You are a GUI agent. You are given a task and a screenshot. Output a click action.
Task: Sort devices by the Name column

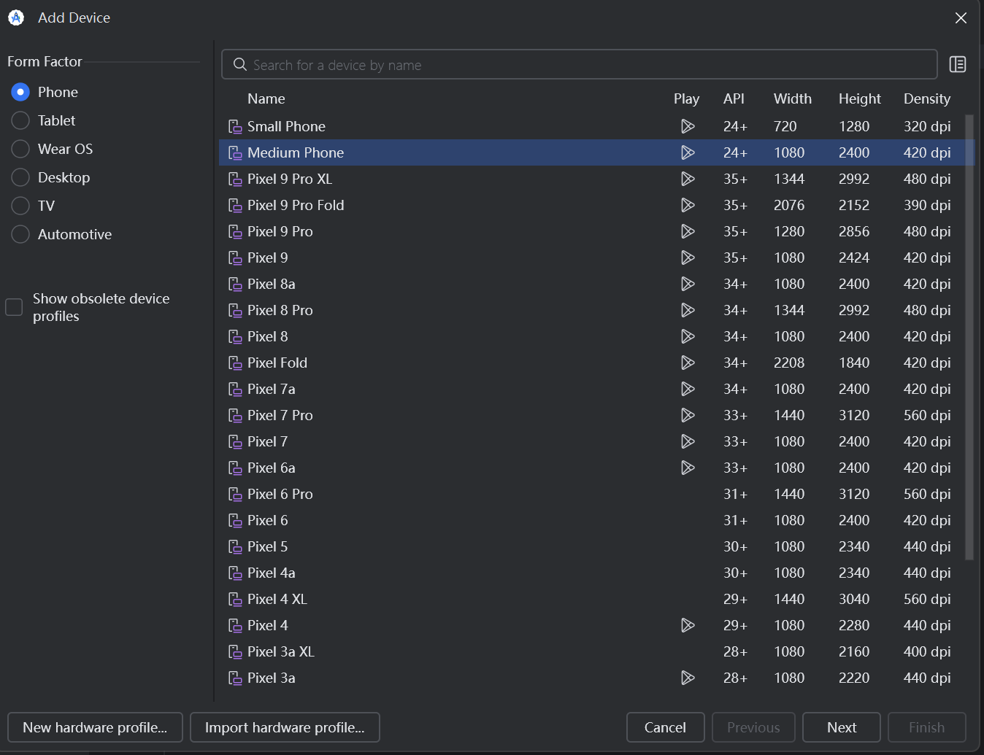point(266,98)
